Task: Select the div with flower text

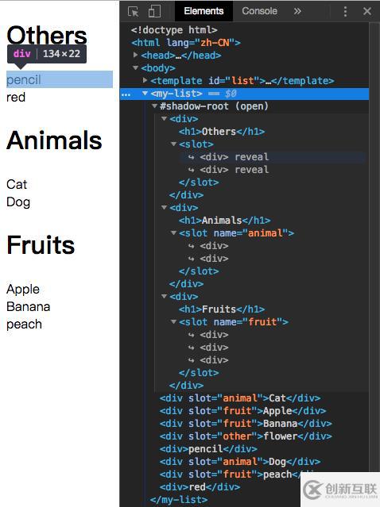Action: click(246, 436)
